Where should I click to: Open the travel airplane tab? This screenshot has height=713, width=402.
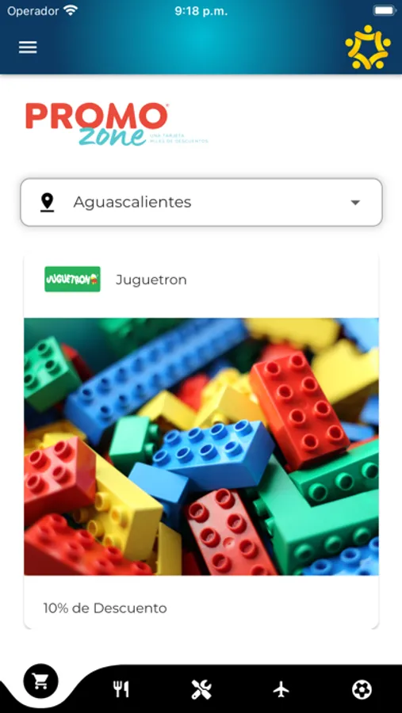click(x=281, y=689)
